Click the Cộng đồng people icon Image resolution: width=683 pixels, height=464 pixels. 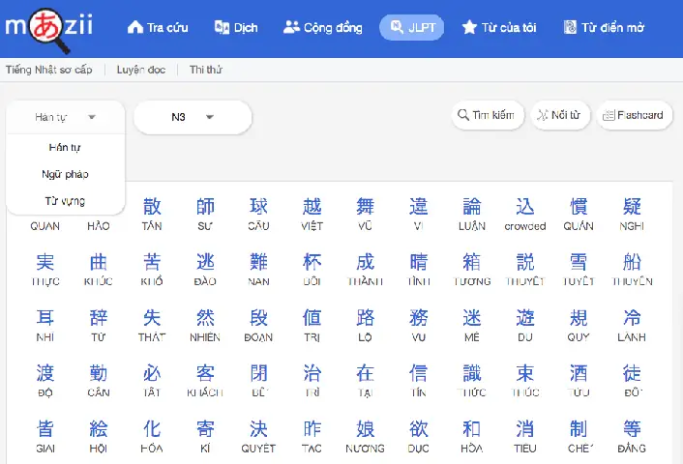point(291,27)
